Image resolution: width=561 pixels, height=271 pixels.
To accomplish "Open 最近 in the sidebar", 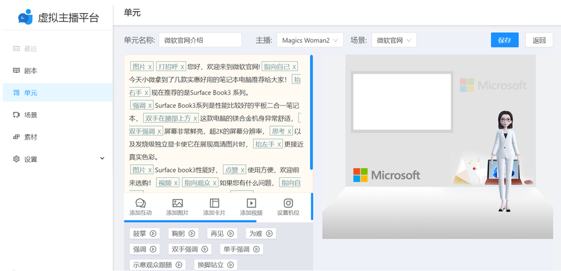I will [57, 49].
